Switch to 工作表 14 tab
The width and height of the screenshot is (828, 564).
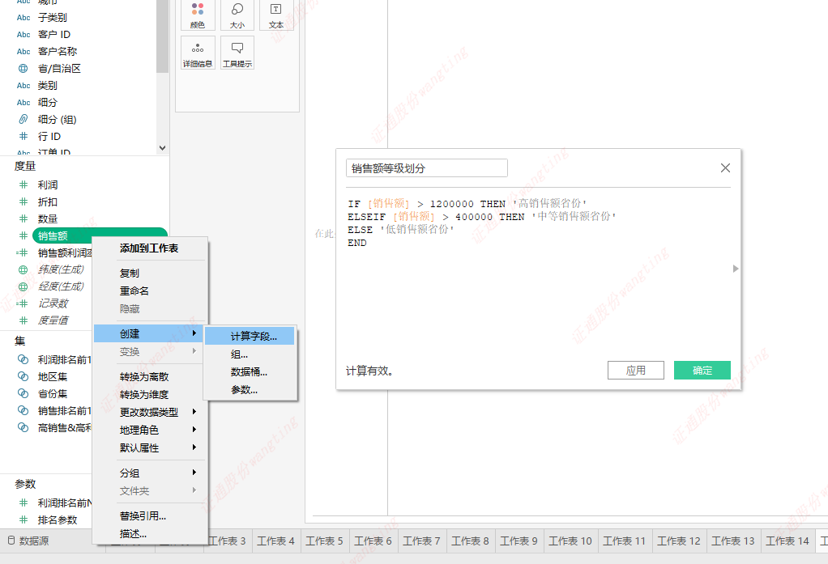coord(787,541)
